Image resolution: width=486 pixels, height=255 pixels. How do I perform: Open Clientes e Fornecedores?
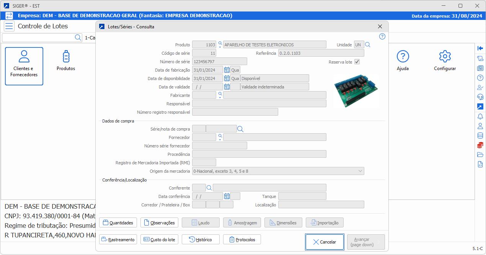coord(24,66)
